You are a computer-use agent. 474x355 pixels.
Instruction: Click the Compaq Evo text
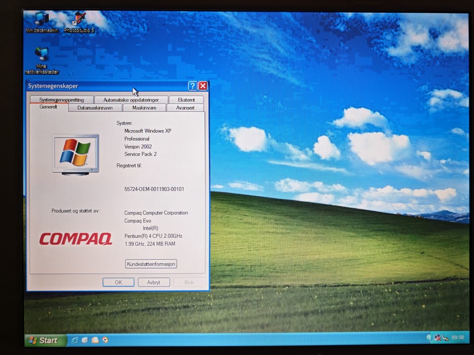click(138, 221)
